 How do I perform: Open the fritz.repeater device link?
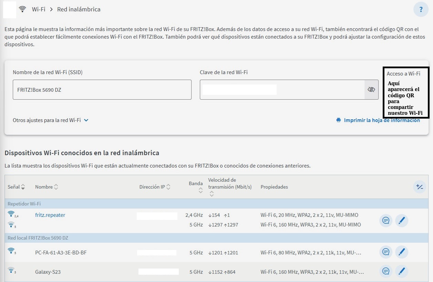click(50, 215)
